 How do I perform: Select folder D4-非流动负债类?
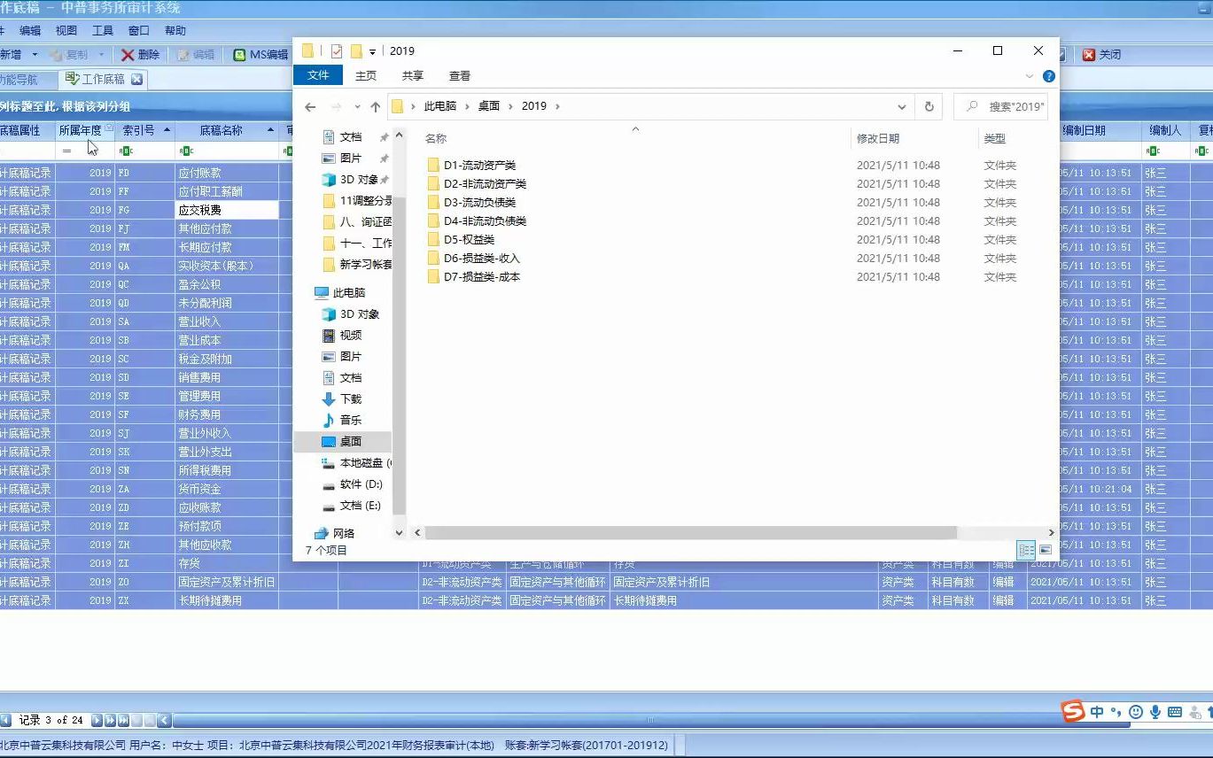(x=485, y=221)
